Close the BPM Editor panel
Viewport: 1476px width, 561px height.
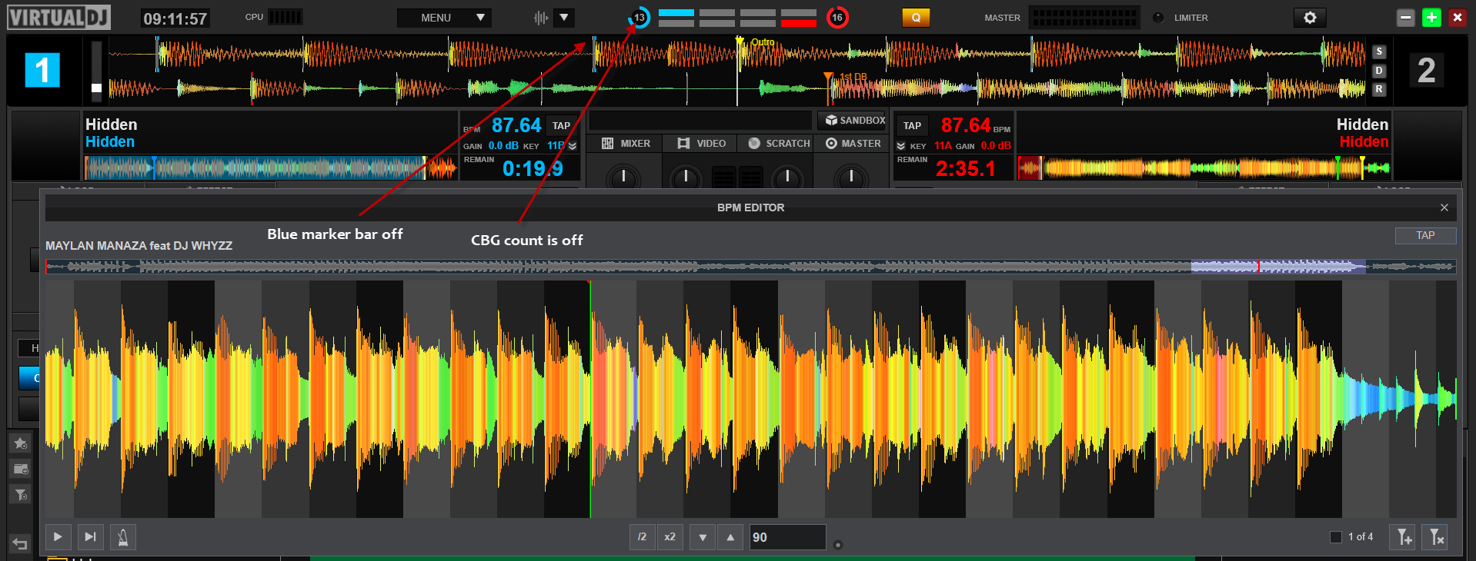[1444, 207]
